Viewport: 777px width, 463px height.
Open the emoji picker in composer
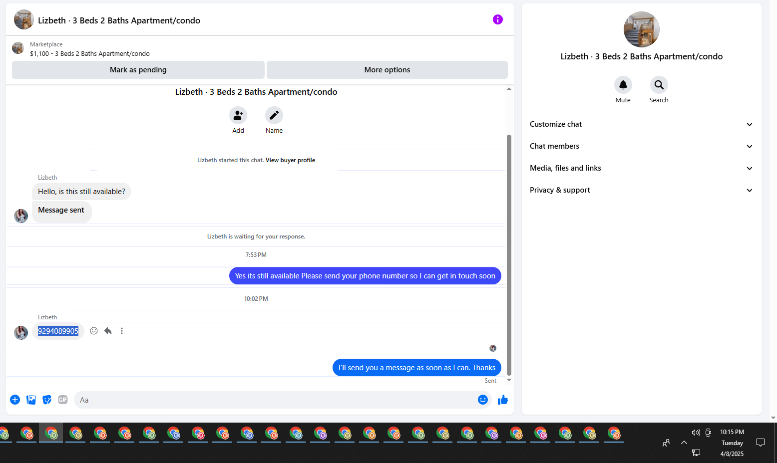(483, 400)
